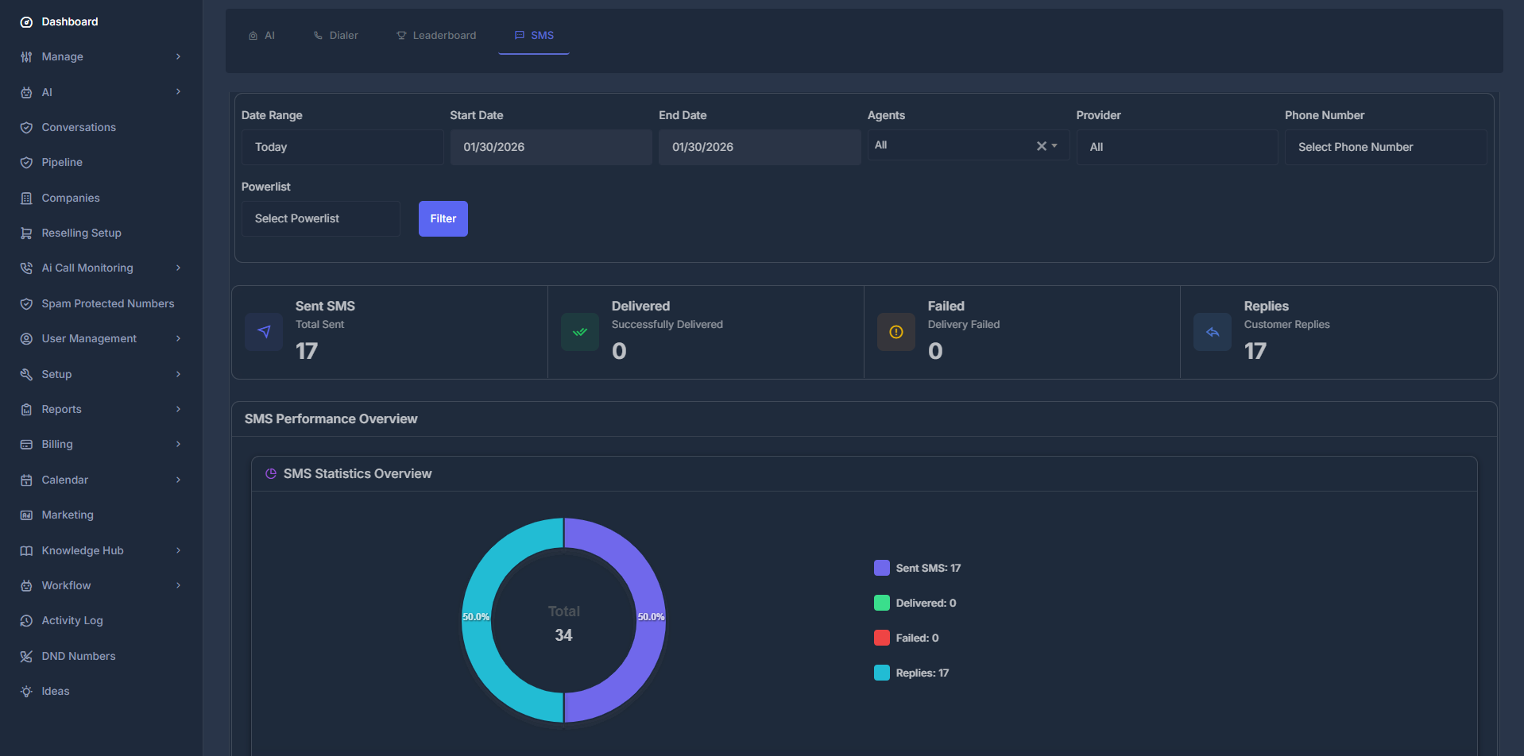Click the End Date field
This screenshot has width=1524, height=756.
[x=760, y=147]
